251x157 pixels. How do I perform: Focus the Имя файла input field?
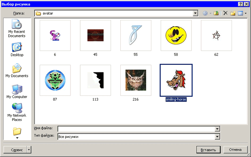[x=136, y=129]
